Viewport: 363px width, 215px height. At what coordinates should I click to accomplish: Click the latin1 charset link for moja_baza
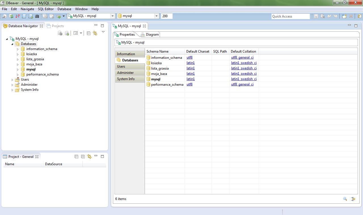191,74
